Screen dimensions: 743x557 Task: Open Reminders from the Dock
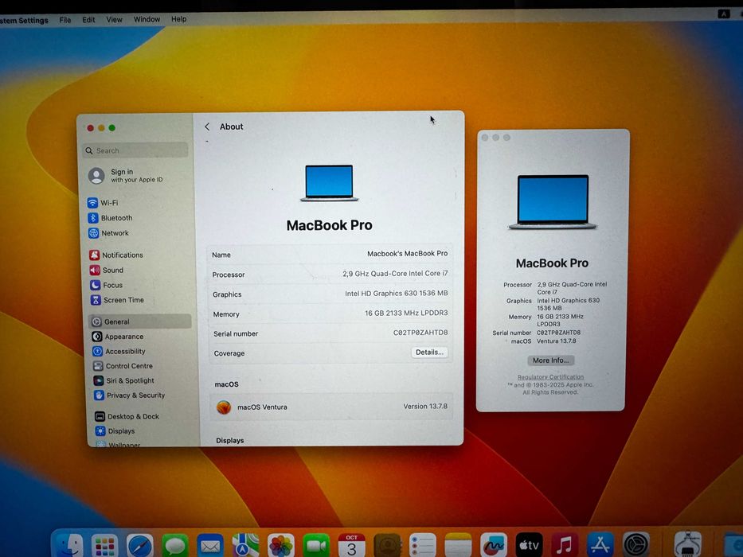pos(423,546)
